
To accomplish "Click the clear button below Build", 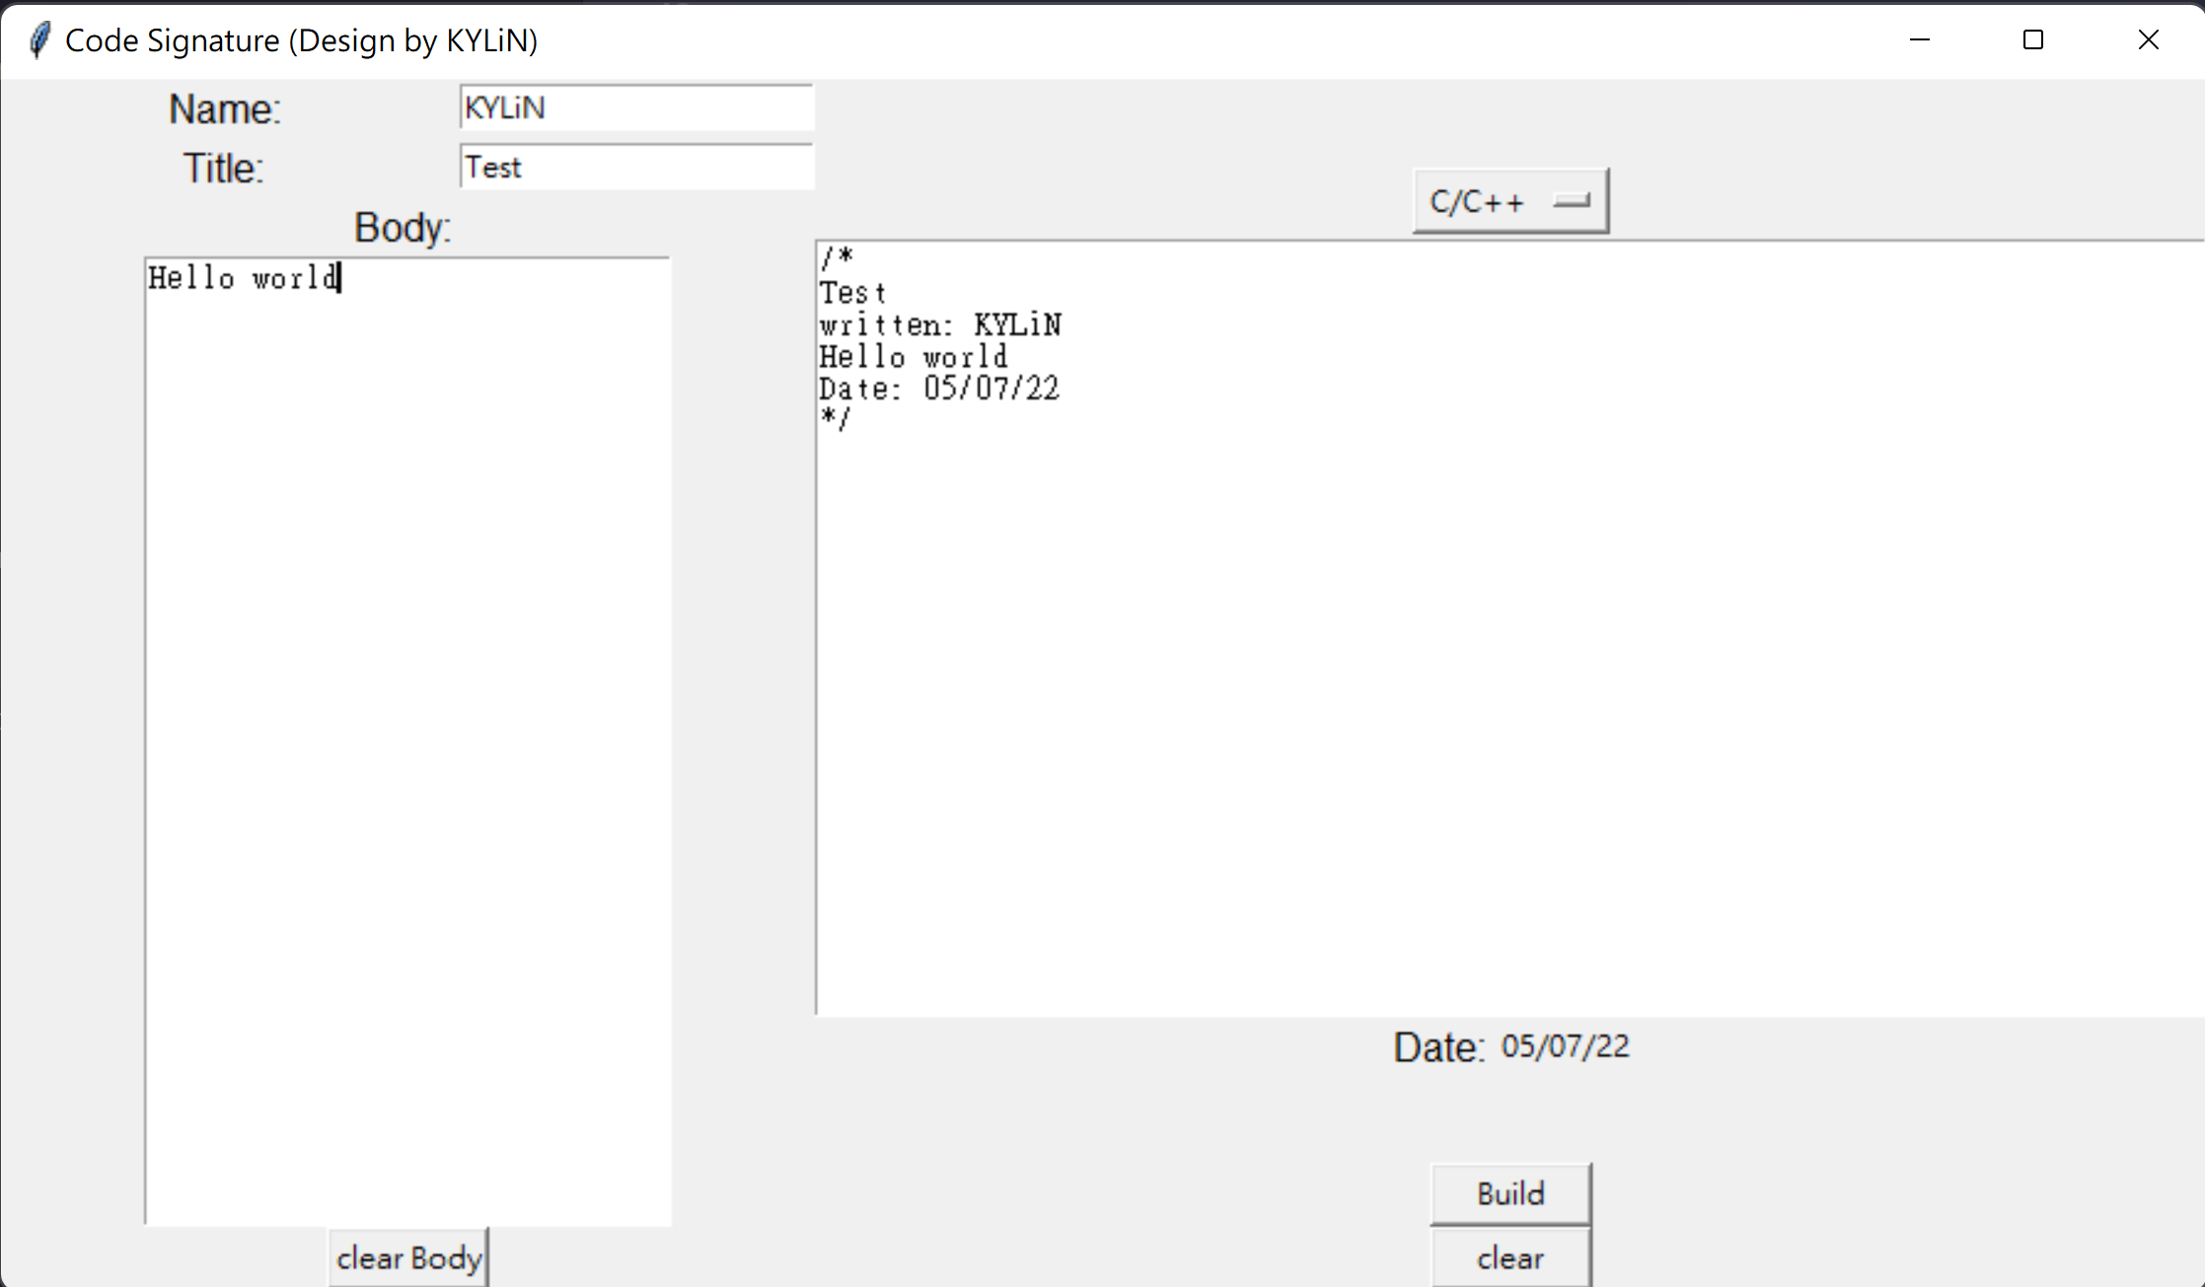I will pyautogui.click(x=1510, y=1257).
